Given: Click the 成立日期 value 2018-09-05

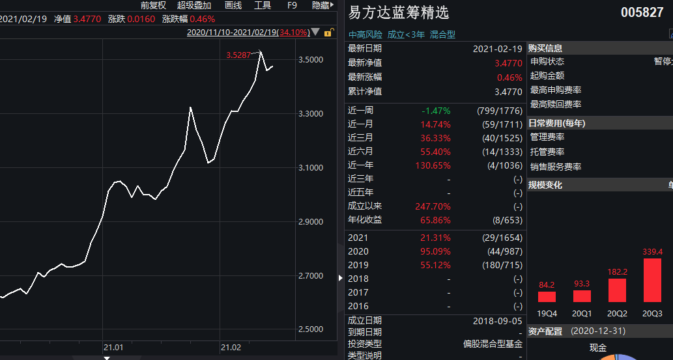Looking at the screenshot, I should coord(498,321).
